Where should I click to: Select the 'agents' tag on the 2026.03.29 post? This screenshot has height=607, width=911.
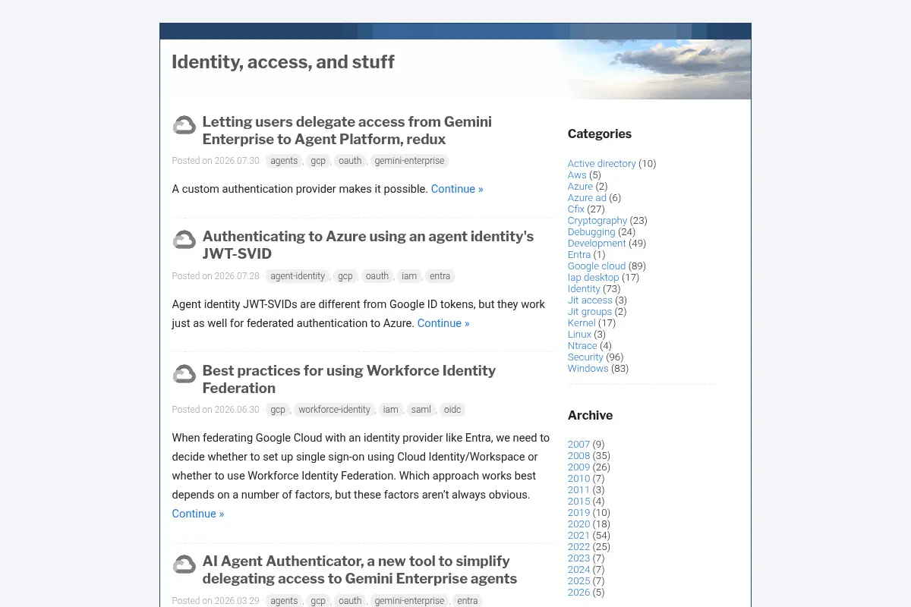tap(284, 601)
